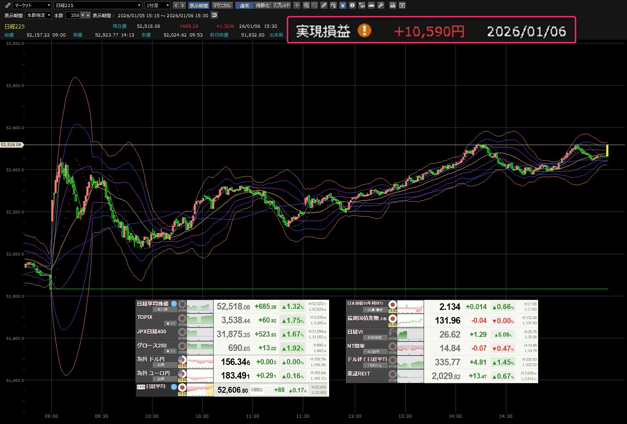Click the yen price display icon
The image size is (627, 424).
(x=343, y=5)
